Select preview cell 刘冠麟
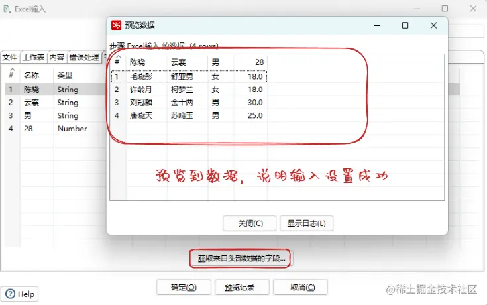487x305 pixels. click(x=141, y=103)
